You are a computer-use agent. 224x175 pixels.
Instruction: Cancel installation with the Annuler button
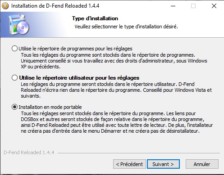[202, 164]
